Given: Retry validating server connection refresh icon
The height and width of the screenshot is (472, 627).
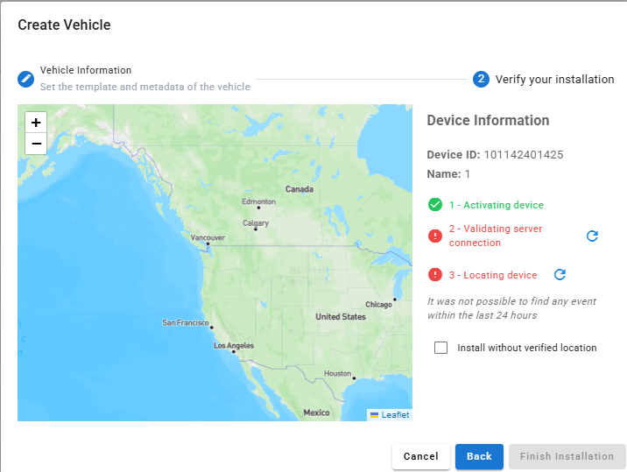Looking at the screenshot, I should [592, 236].
